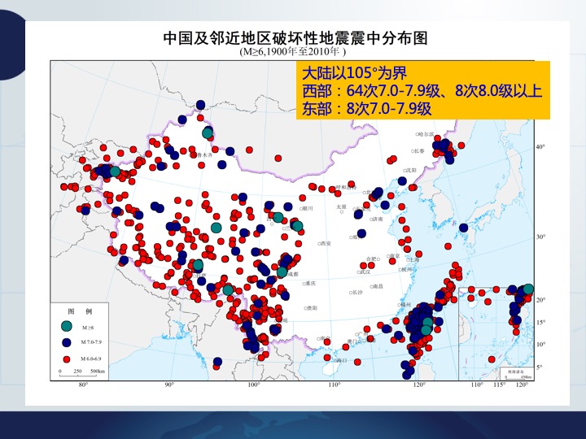Image resolution: width=586 pixels, height=439 pixels.
Task: Click the isolated dark blue epicenter near the Korean peninsula
Action: (463, 228)
